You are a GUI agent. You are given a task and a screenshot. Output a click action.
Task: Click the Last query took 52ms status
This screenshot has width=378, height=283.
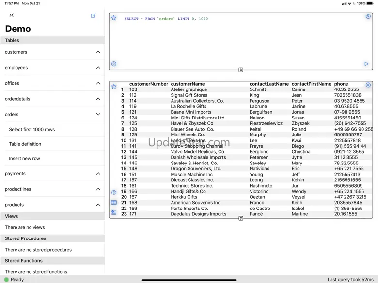click(350, 280)
